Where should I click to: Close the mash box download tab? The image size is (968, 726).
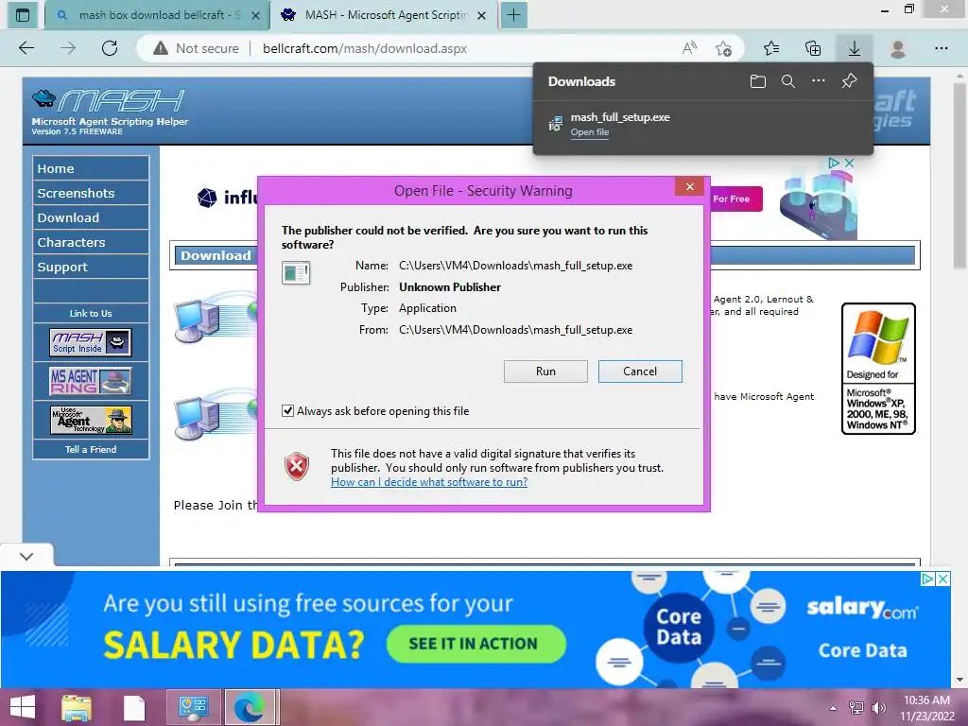[255, 16]
